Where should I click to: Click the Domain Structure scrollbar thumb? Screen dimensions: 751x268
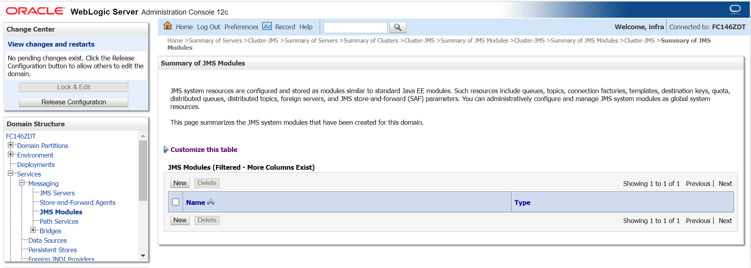click(143, 171)
